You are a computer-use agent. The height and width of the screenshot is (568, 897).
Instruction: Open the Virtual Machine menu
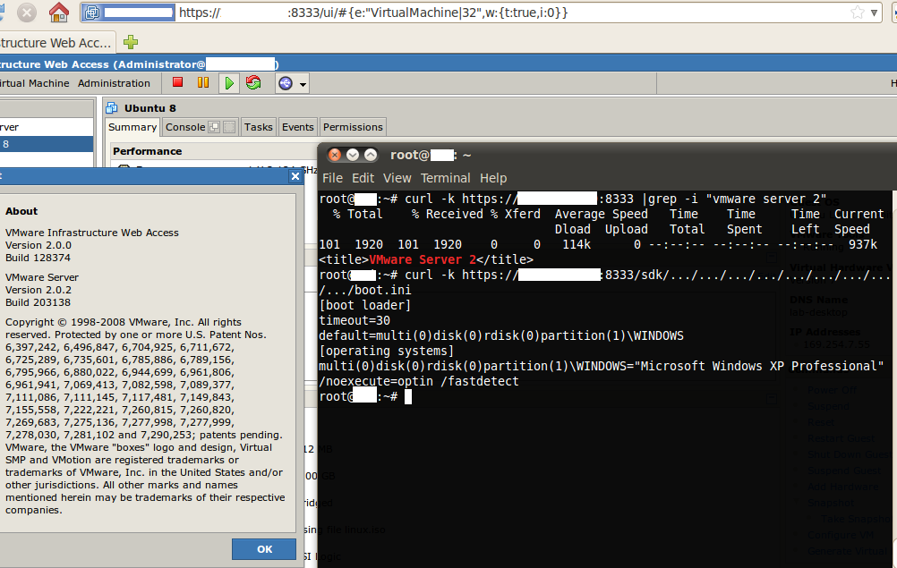[x=34, y=83]
